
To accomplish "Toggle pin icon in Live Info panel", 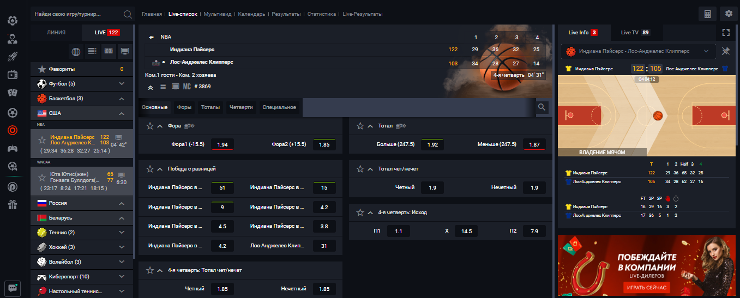I will 726,51.
